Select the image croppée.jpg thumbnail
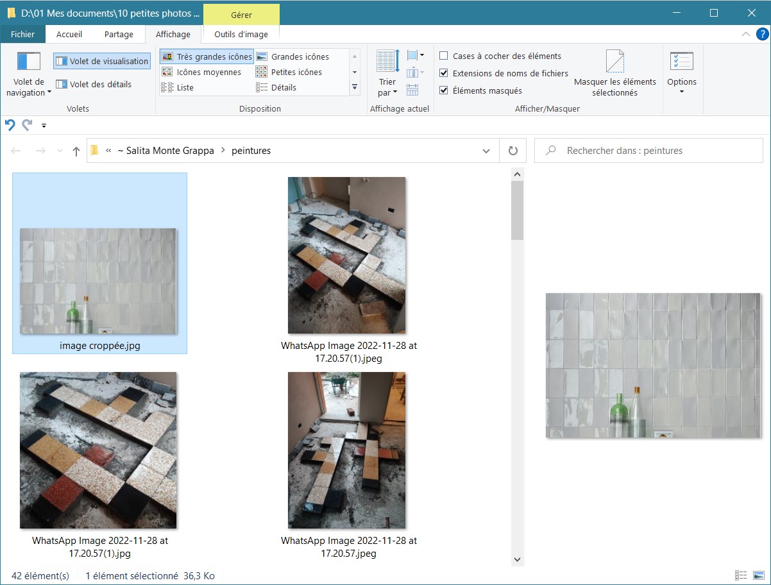Viewport: 771px width, 585px height. tap(98, 281)
